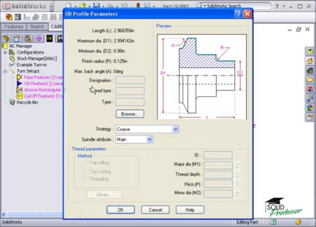This screenshot has width=316, height=227.
Task: Click the Face Feature1 icon in tree
Action: click(19, 77)
